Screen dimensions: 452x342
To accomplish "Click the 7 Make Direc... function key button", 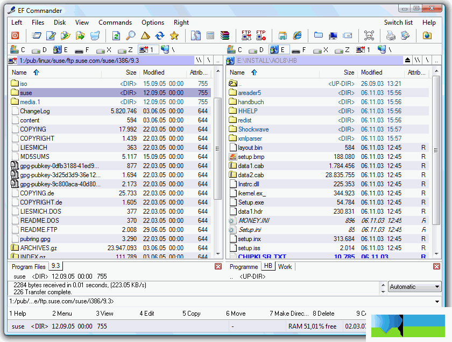I will [x=289, y=314].
